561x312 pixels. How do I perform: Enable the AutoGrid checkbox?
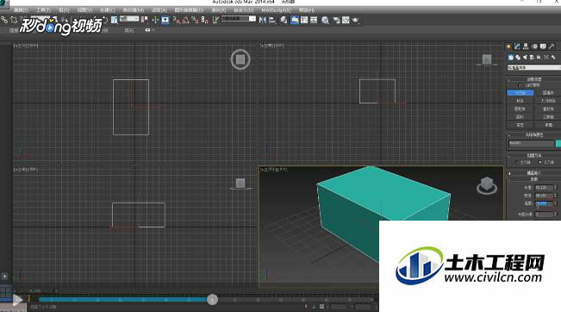coord(520,85)
